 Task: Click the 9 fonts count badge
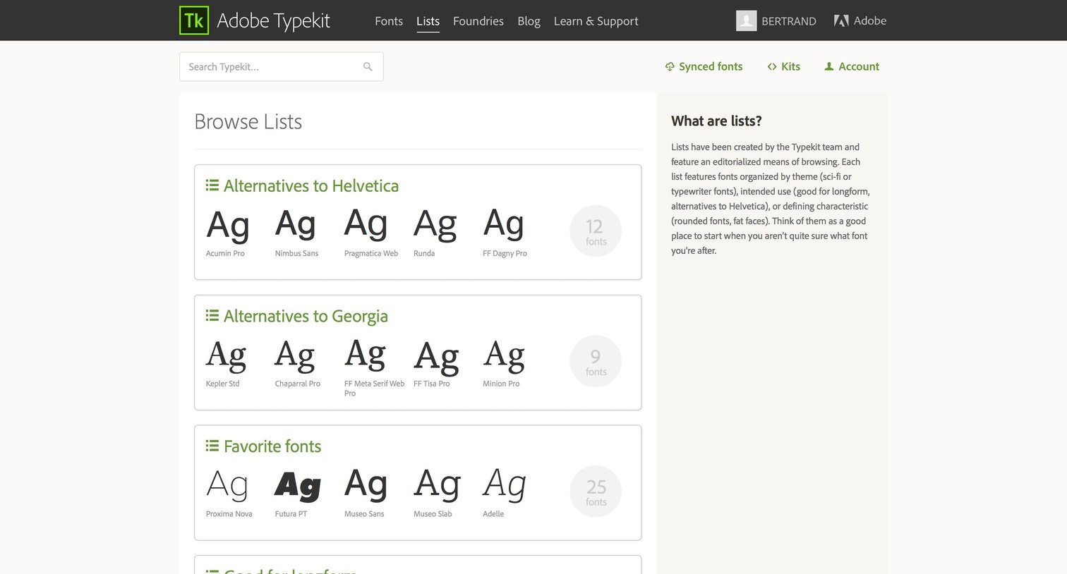596,361
